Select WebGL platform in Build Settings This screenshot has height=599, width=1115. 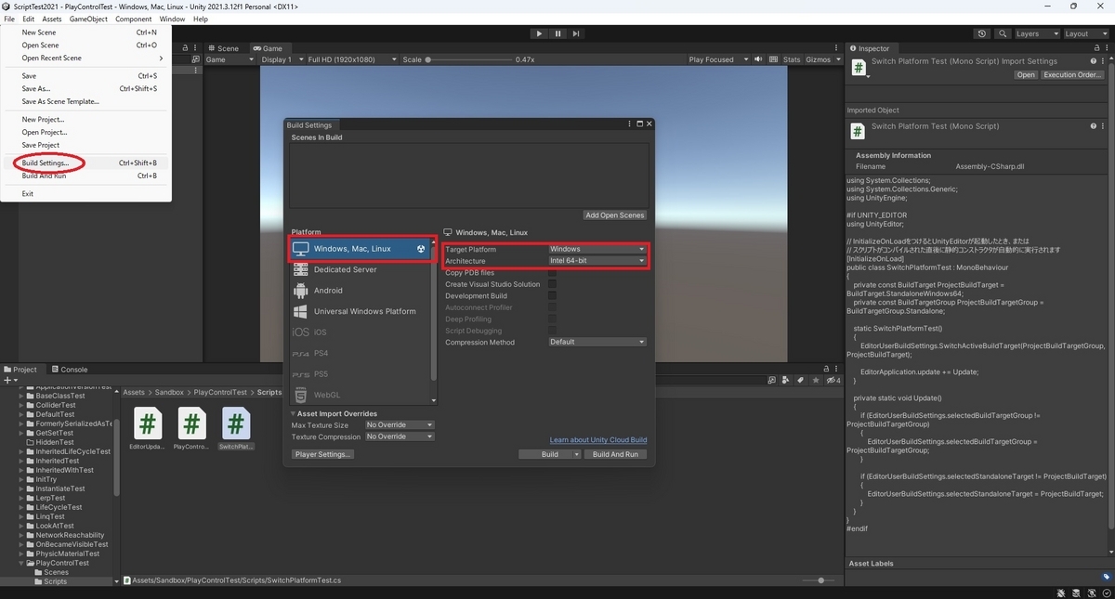coord(359,395)
